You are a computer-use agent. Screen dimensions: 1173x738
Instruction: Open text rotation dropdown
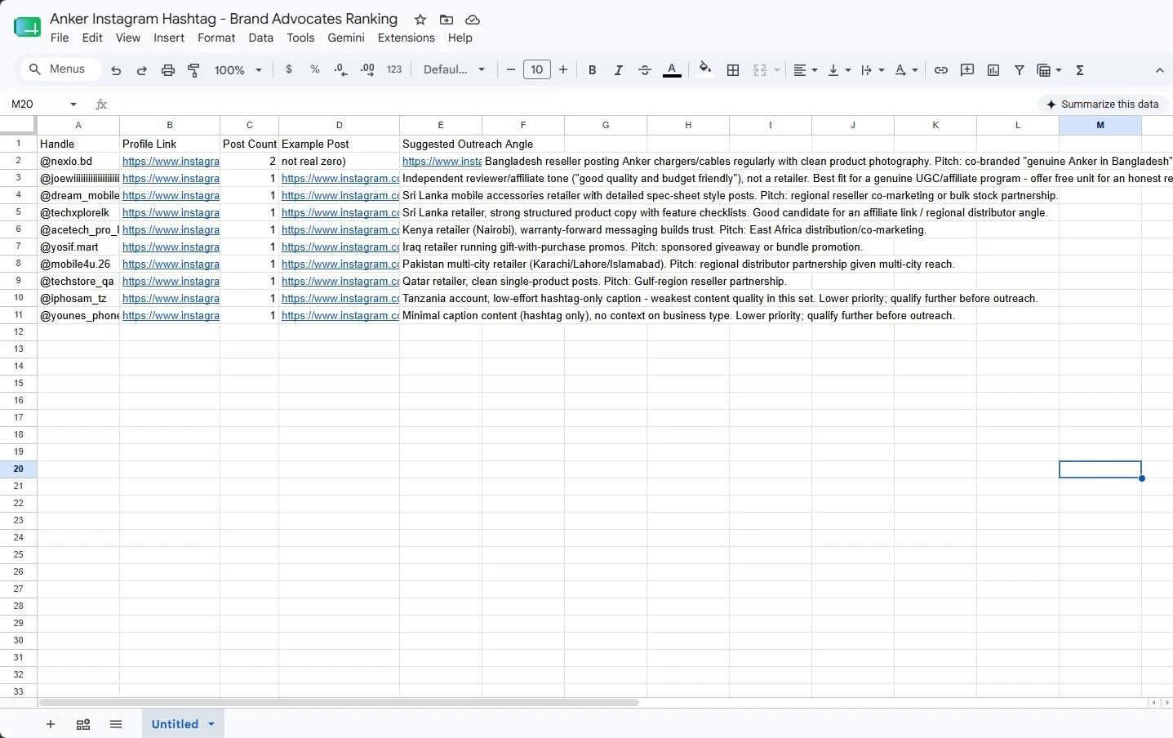[x=906, y=70]
